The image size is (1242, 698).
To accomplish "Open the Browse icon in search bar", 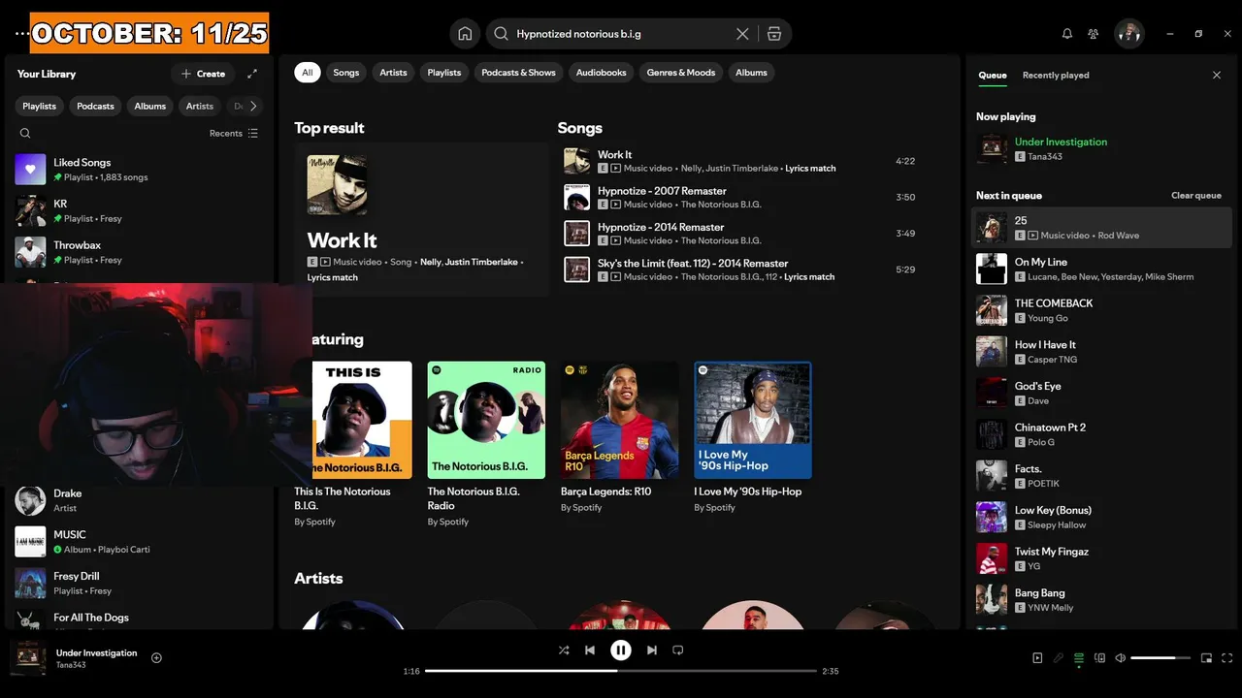I will [x=773, y=34].
